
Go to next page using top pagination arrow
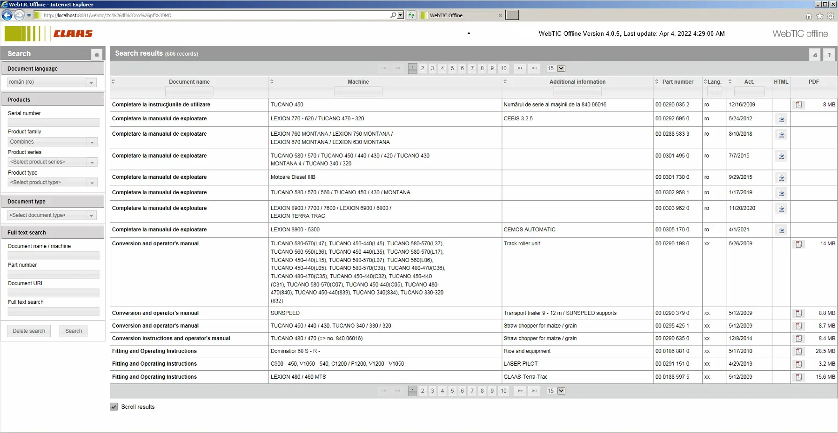[520, 68]
